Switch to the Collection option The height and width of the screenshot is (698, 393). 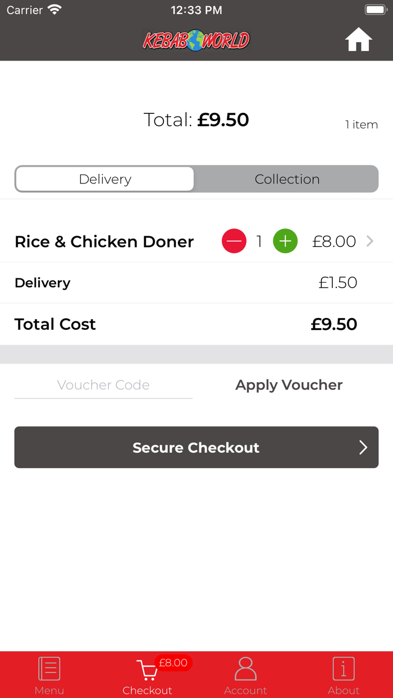pos(287,179)
